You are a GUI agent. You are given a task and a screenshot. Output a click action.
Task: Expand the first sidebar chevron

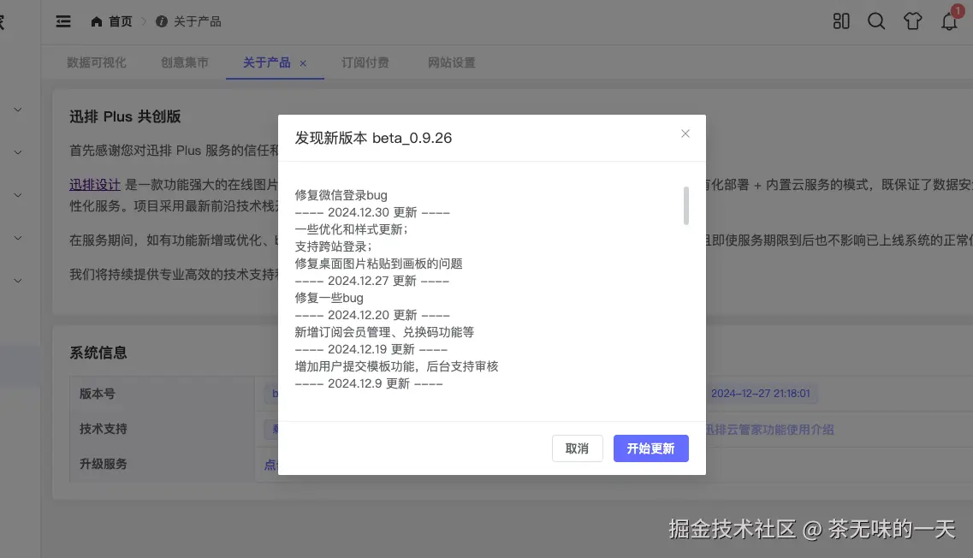tap(18, 110)
